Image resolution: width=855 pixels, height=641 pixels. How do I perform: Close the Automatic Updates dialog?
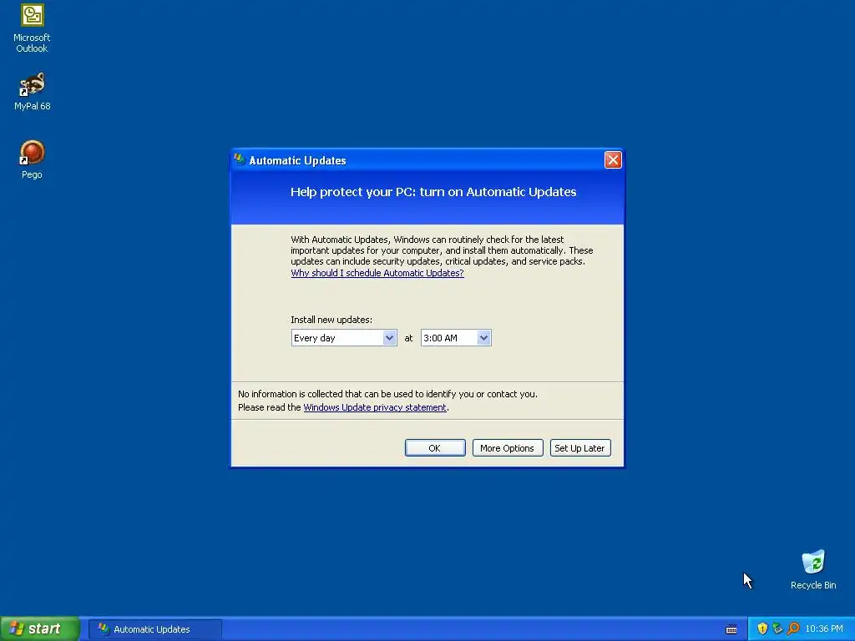pos(613,159)
